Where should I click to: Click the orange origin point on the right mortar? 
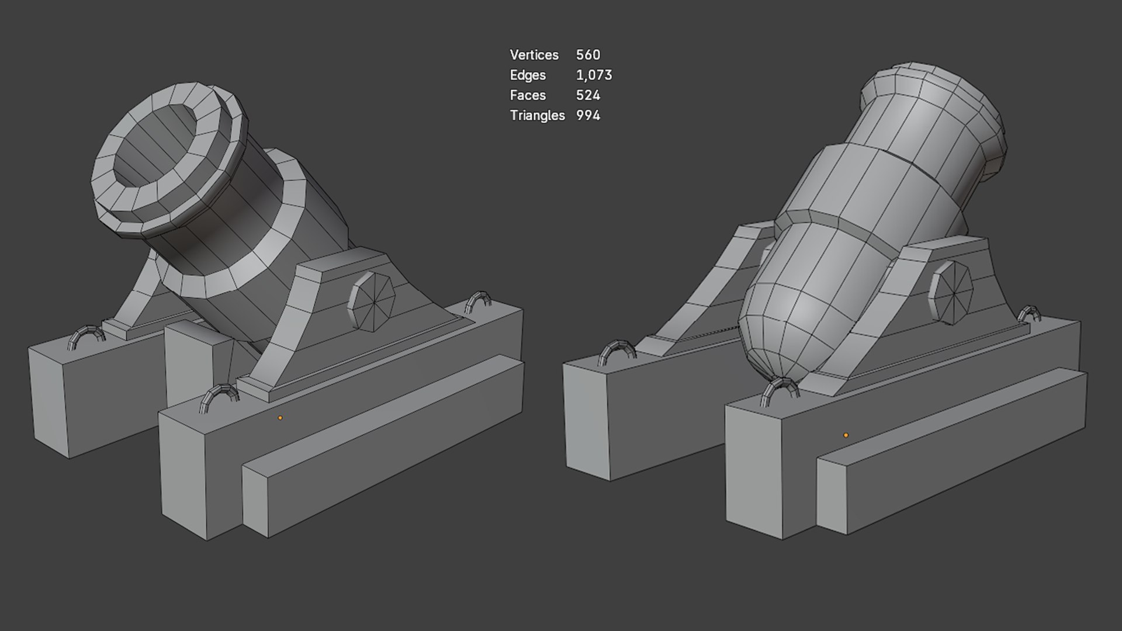[x=846, y=435]
